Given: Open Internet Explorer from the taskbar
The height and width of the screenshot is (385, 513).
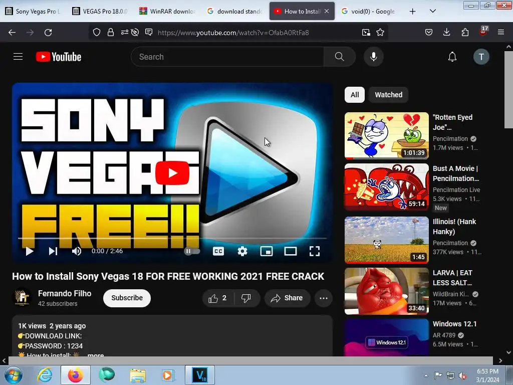Looking at the screenshot, I should coord(45,375).
